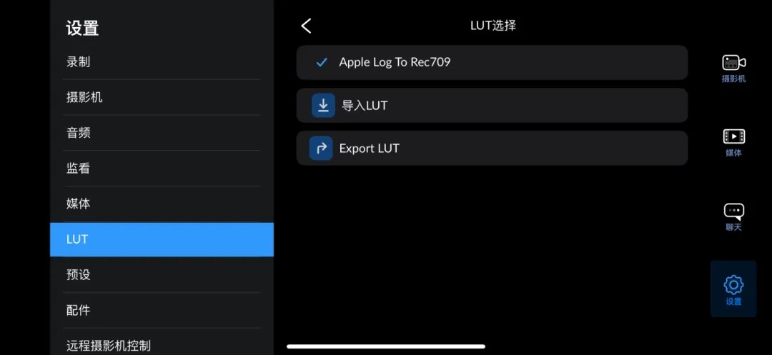The image size is (772, 355).
Task: Open the media (媒体) filmstrip icon
Action: tap(733, 136)
